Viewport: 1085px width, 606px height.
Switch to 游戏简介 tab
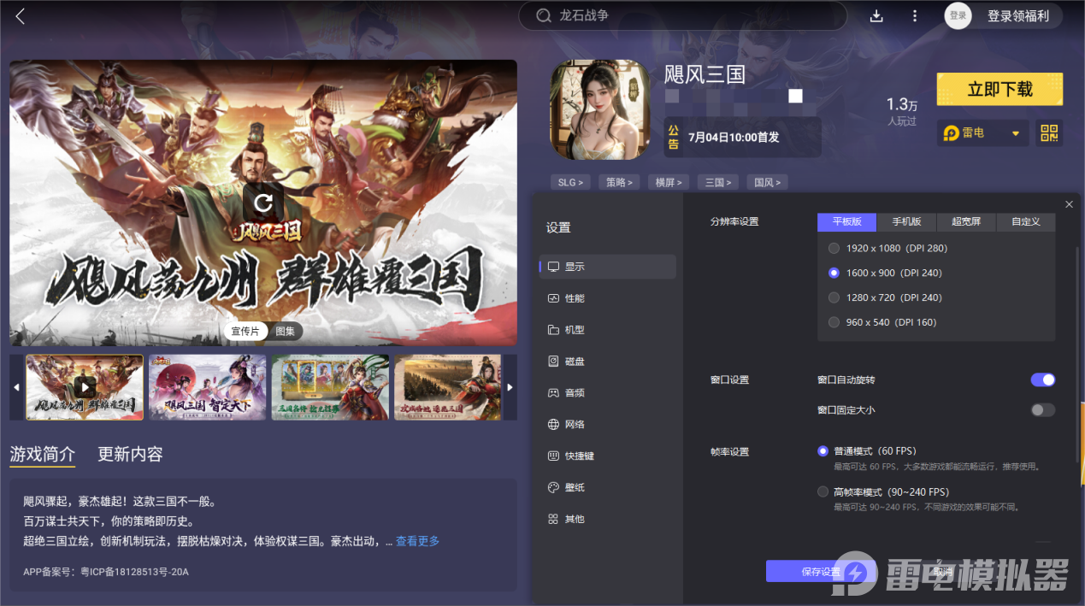[x=43, y=455]
